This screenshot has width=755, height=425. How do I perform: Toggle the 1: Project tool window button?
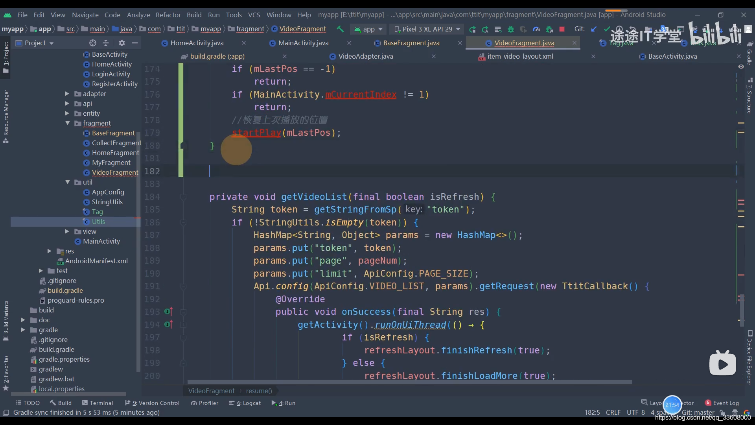[6, 57]
